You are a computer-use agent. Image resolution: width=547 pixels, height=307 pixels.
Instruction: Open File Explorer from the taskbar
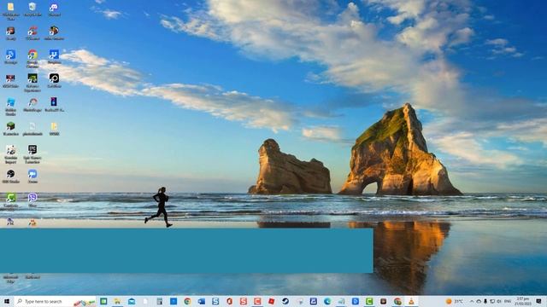[118, 301]
